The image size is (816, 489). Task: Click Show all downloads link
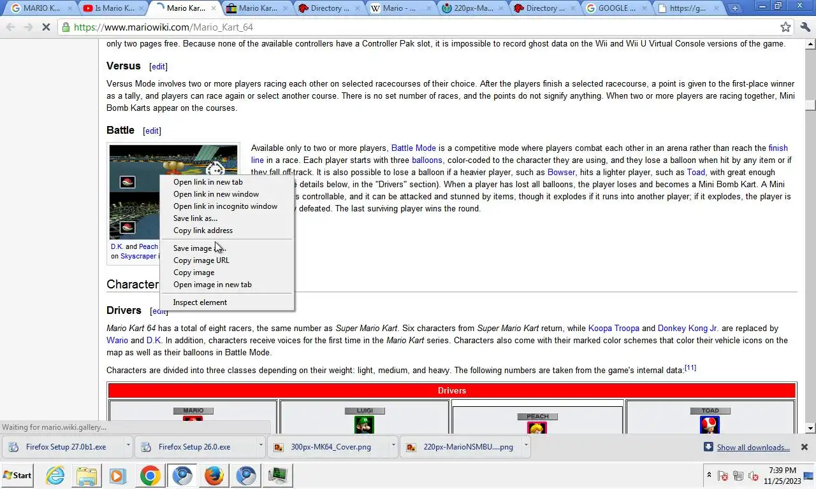coord(753,448)
